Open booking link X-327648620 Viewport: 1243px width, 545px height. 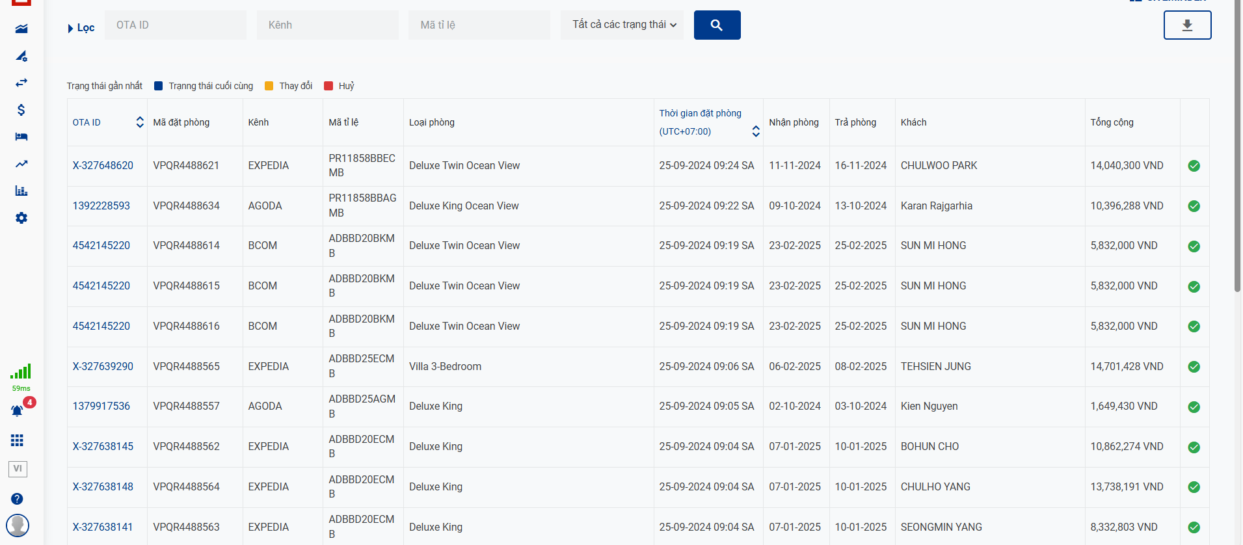click(103, 166)
